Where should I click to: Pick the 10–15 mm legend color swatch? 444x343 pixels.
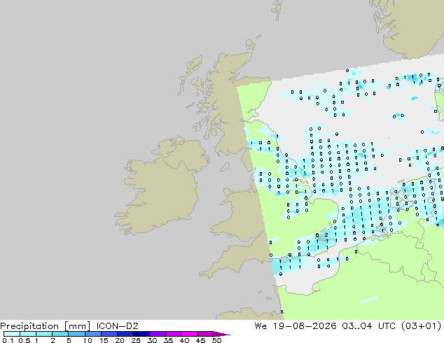click(x=92, y=334)
